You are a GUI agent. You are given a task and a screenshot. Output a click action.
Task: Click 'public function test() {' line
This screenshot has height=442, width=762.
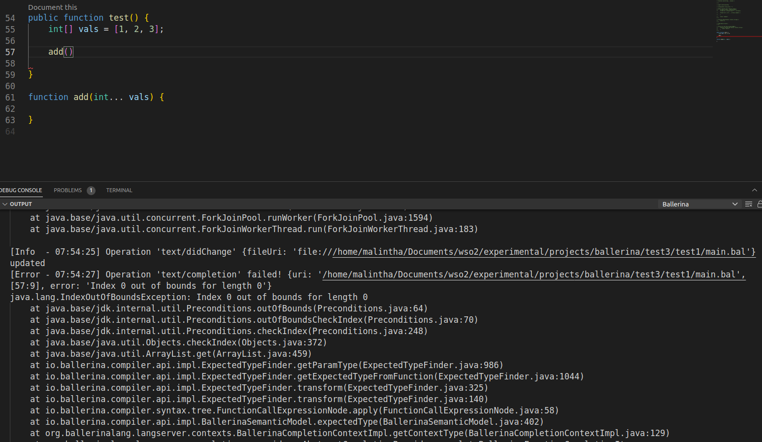[89, 18]
